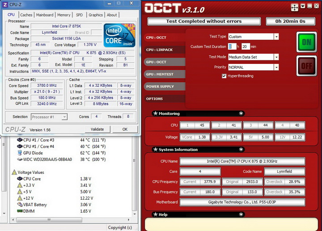The width and height of the screenshot is (322, 231).
Task: Collapse the Help section
Action: click(241, 214)
